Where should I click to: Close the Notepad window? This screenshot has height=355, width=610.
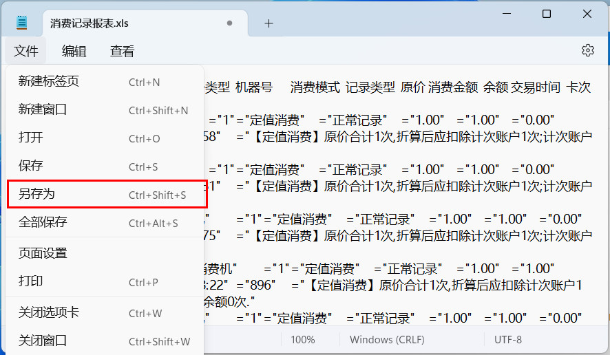click(587, 14)
